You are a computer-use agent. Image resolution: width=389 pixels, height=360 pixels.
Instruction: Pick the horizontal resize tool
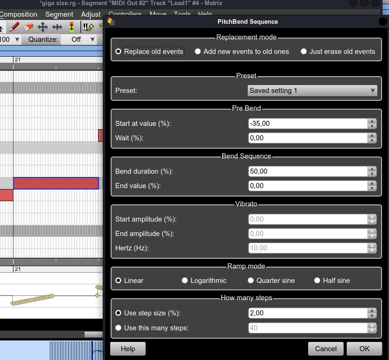pyautogui.click(x=57, y=26)
